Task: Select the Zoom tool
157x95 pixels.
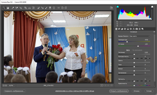Action: [4, 8]
